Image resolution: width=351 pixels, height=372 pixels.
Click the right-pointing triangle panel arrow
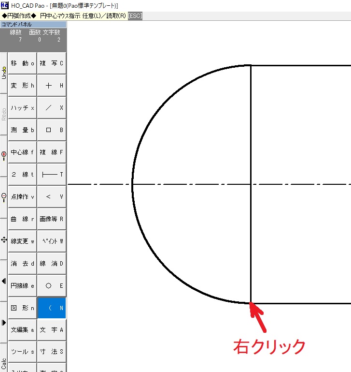[x=4, y=323]
